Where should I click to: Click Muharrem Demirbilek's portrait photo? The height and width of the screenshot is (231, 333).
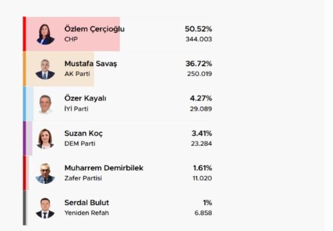pyautogui.click(x=45, y=174)
